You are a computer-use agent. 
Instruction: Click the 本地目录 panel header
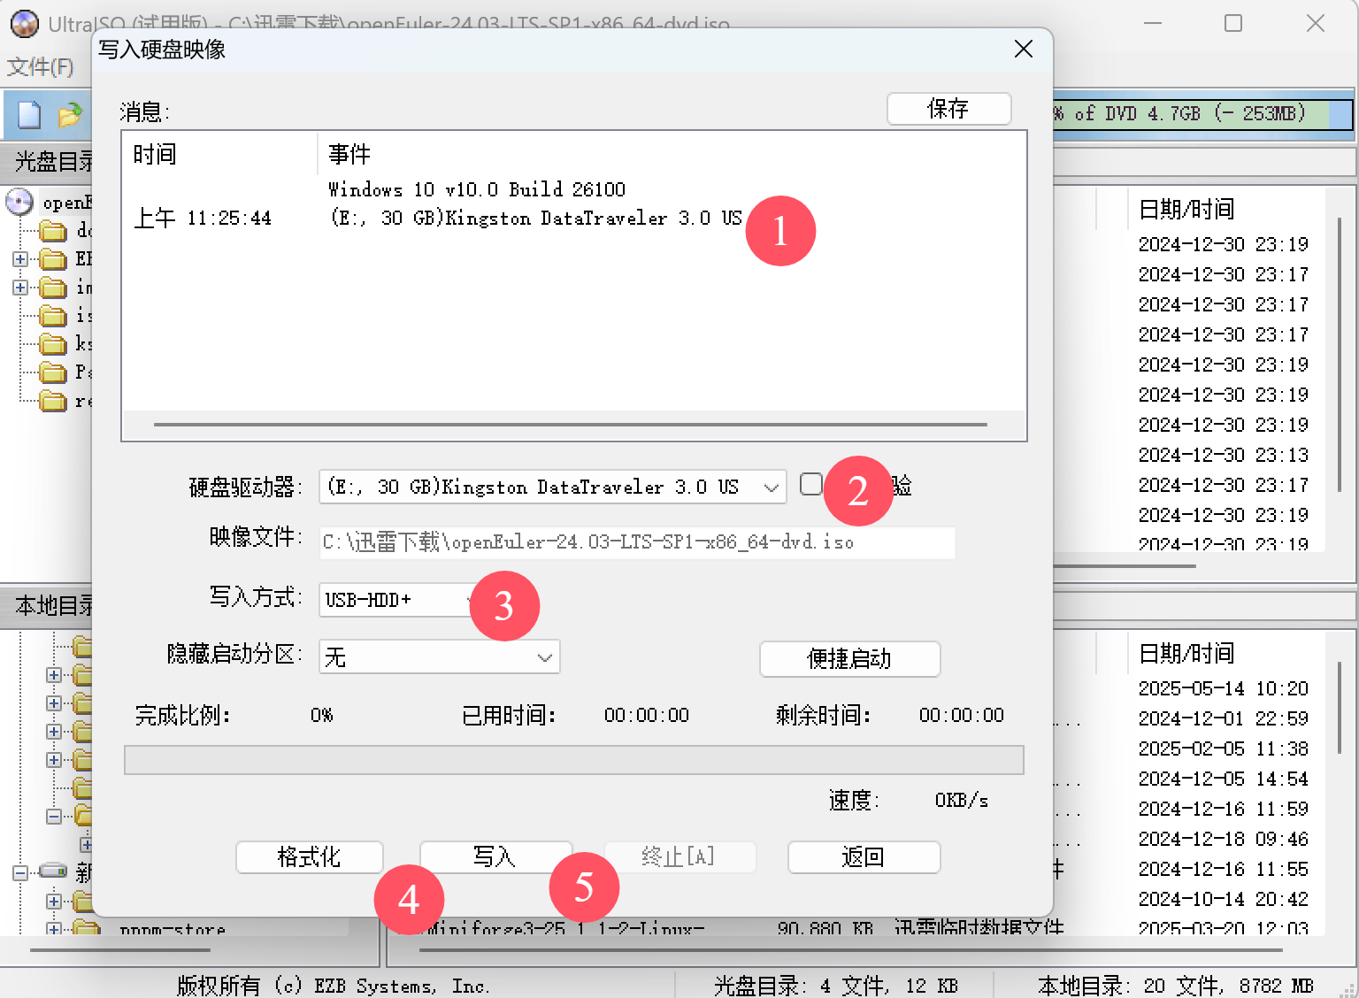tap(53, 606)
